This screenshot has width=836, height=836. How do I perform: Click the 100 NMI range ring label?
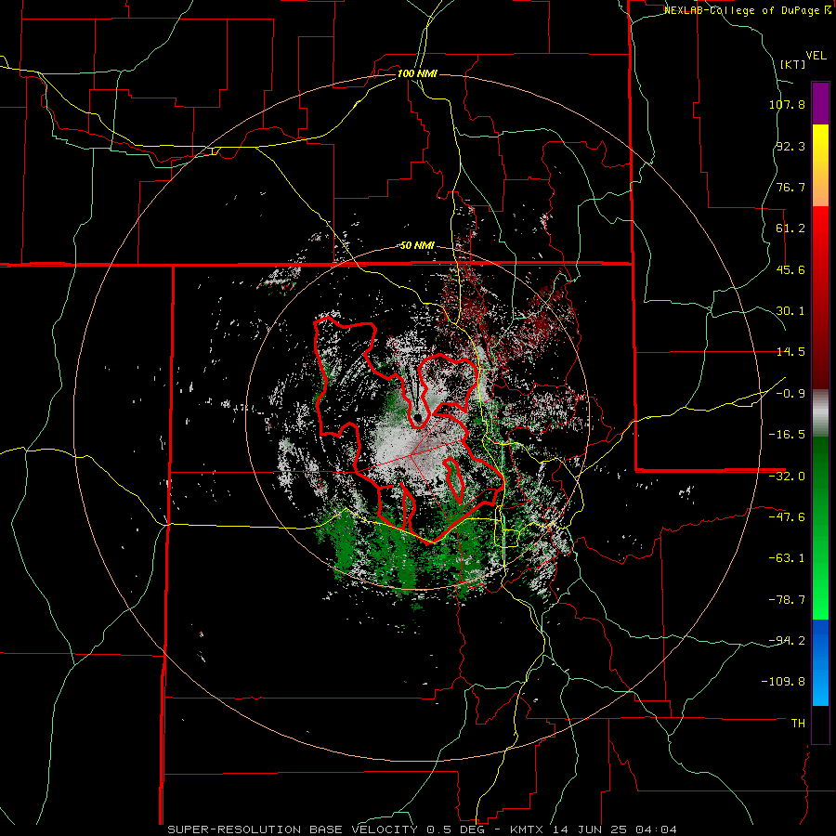(417, 73)
